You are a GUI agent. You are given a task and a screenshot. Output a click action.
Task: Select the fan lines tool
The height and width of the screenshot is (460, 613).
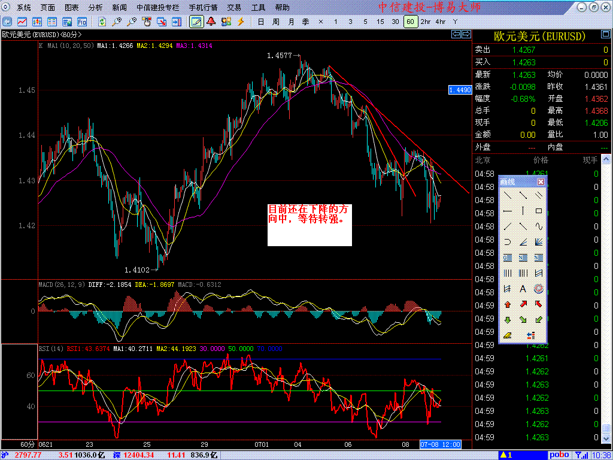pos(539,242)
